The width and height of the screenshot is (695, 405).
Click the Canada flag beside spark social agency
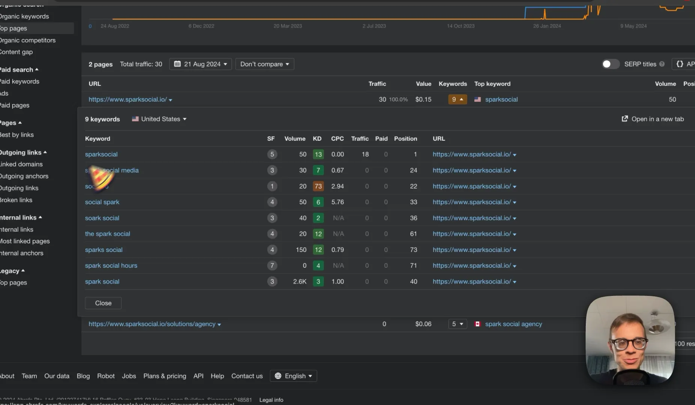pos(477,324)
